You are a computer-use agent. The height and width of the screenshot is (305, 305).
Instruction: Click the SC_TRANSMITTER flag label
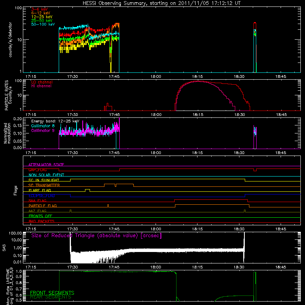pyautogui.click(x=44, y=185)
